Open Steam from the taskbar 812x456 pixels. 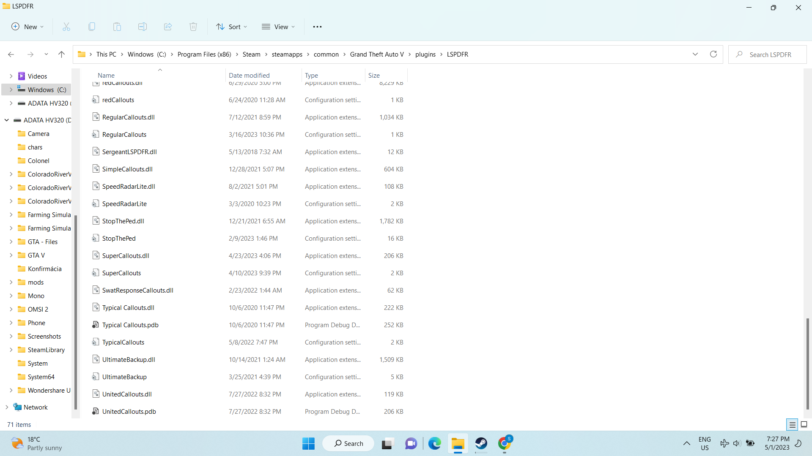[x=481, y=443]
